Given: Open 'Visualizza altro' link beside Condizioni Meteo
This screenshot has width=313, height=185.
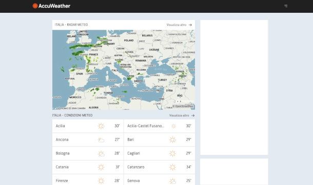Looking at the screenshot, I should (x=179, y=115).
